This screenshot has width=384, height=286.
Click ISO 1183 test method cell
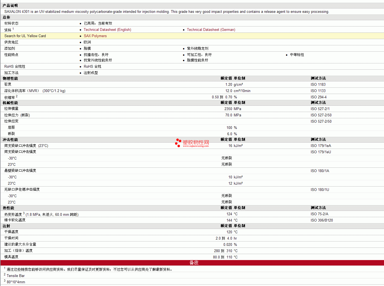[x=318, y=85]
